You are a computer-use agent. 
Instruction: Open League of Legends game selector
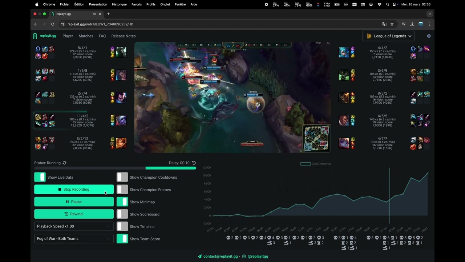(388, 36)
